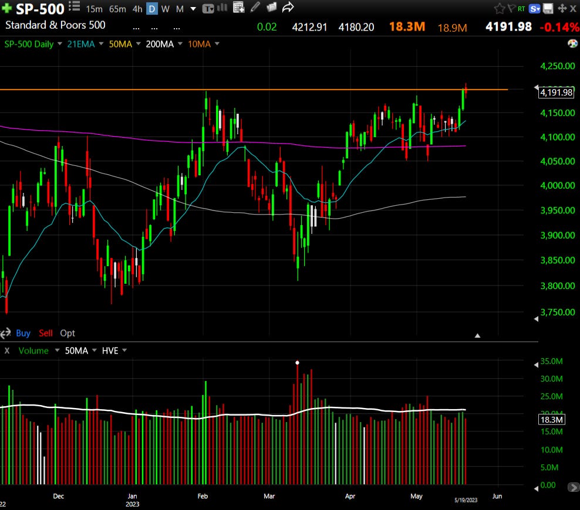The height and width of the screenshot is (510, 580).
Task: Click the Standard & Poors 500 name
Action: (x=55, y=25)
